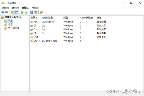The image size is (144, 96).
Task: Open the 查看(V) menu
Action: (x=25, y=8)
